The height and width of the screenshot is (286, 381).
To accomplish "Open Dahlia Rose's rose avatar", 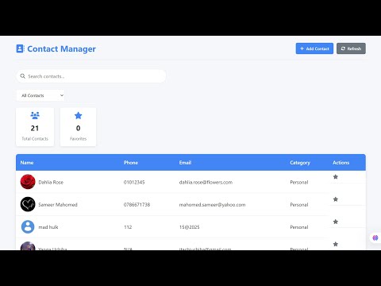I will 28,182.
